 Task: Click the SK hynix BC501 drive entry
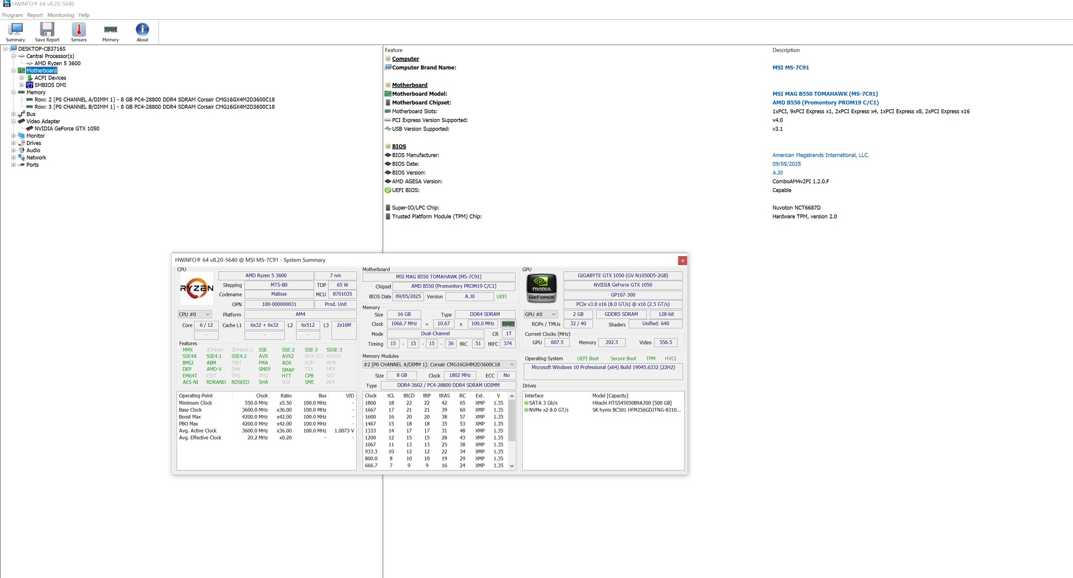pyautogui.click(x=636, y=410)
